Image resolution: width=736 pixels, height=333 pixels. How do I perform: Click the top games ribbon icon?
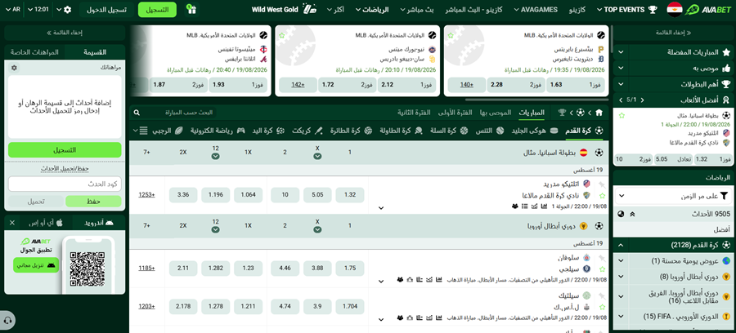726,100
